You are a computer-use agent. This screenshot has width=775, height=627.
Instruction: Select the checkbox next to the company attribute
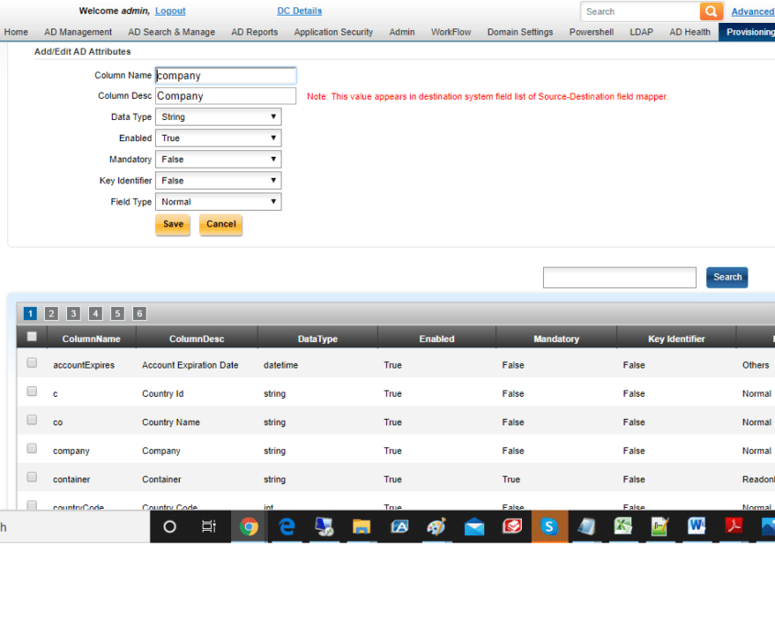31,448
